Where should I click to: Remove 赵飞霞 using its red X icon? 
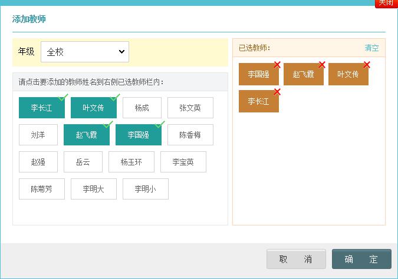[322, 65]
